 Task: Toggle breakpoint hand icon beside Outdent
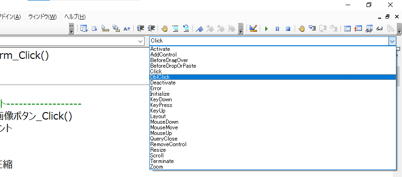[164, 28]
